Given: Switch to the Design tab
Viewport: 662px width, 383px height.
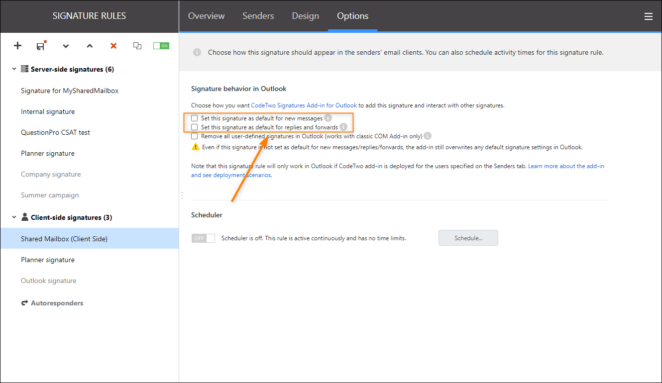Looking at the screenshot, I should [x=305, y=16].
